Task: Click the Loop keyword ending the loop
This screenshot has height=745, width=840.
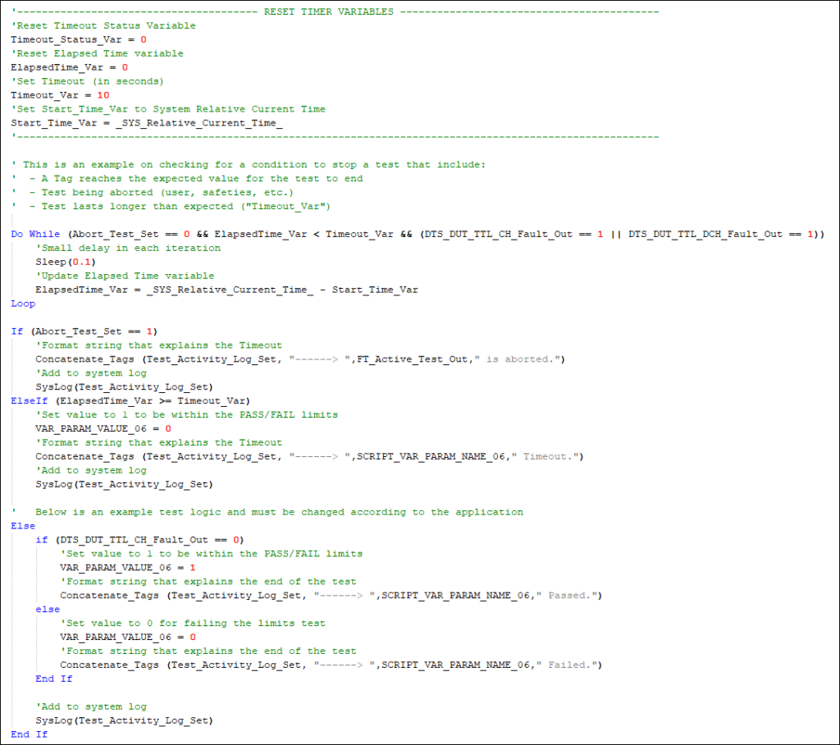Action: coord(22,304)
